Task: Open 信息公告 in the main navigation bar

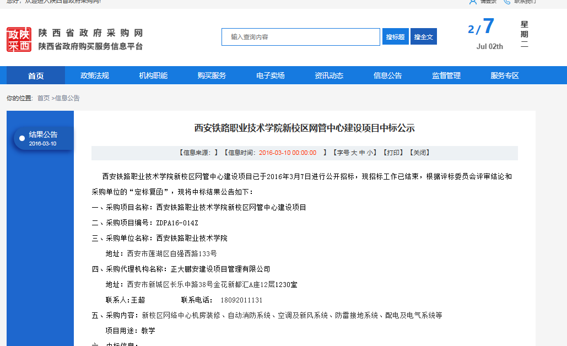Action: (x=387, y=75)
